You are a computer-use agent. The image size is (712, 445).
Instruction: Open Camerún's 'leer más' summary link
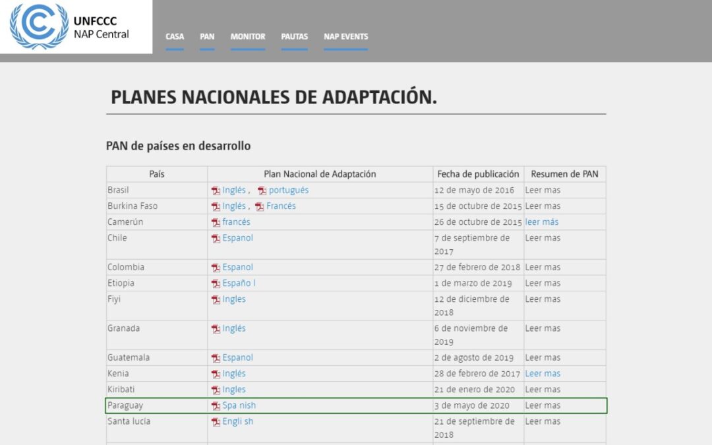coord(542,222)
